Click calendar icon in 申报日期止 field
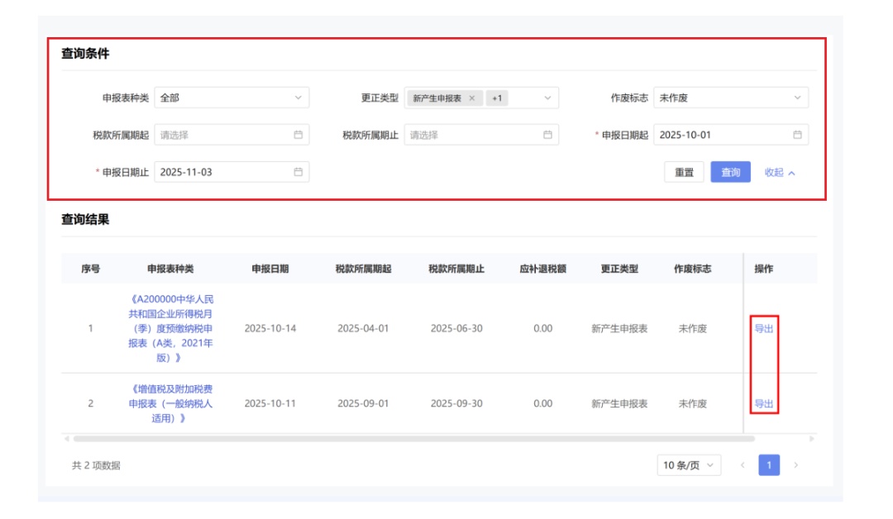 pyautogui.click(x=298, y=172)
